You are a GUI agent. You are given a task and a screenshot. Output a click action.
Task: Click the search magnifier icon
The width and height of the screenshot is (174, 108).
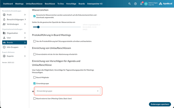[130, 4]
